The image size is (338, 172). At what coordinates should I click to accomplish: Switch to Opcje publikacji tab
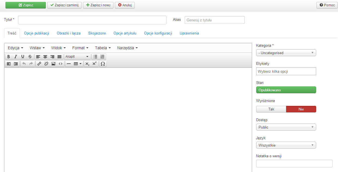pyautogui.click(x=37, y=33)
